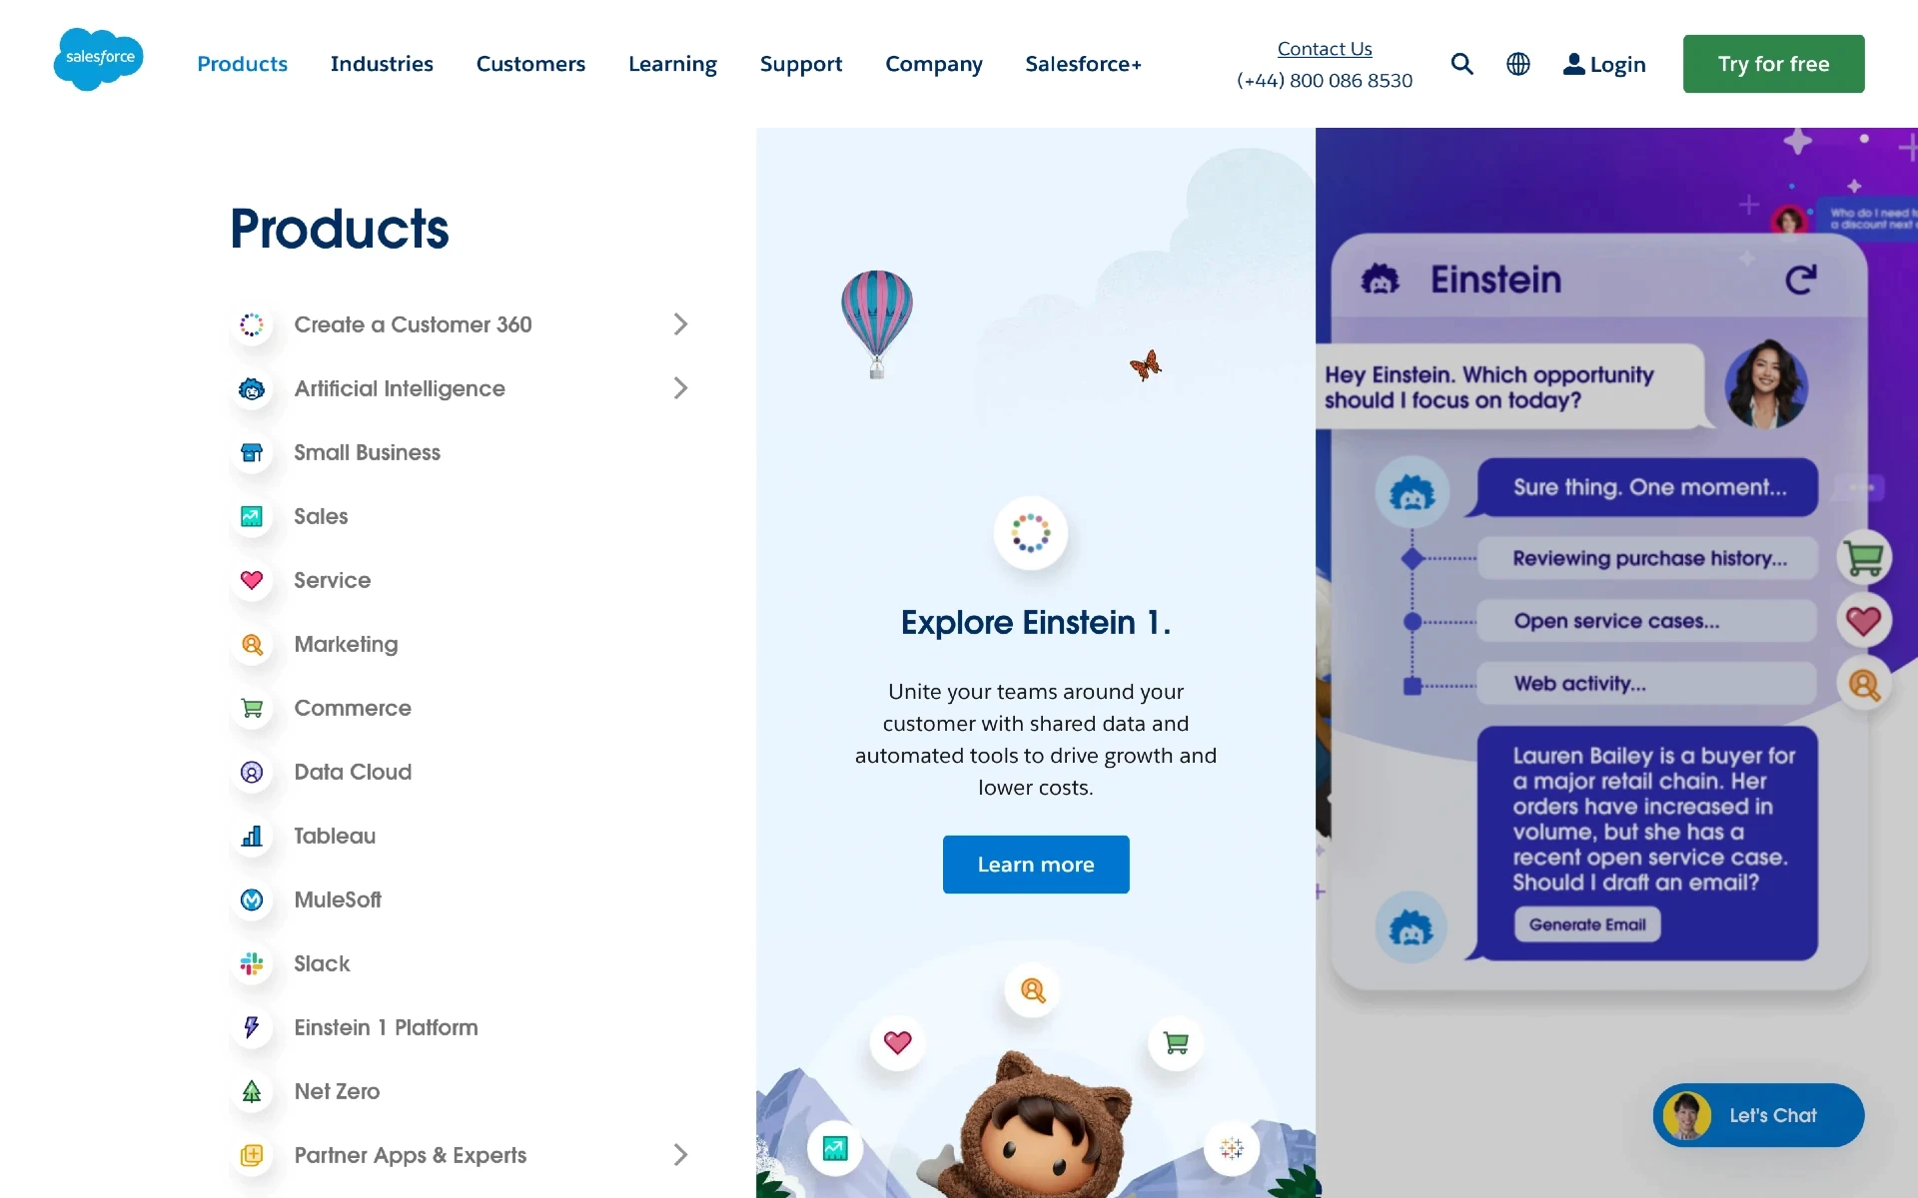Expand the Create a Customer 360 item
The width and height of the screenshot is (1918, 1198).
click(678, 323)
